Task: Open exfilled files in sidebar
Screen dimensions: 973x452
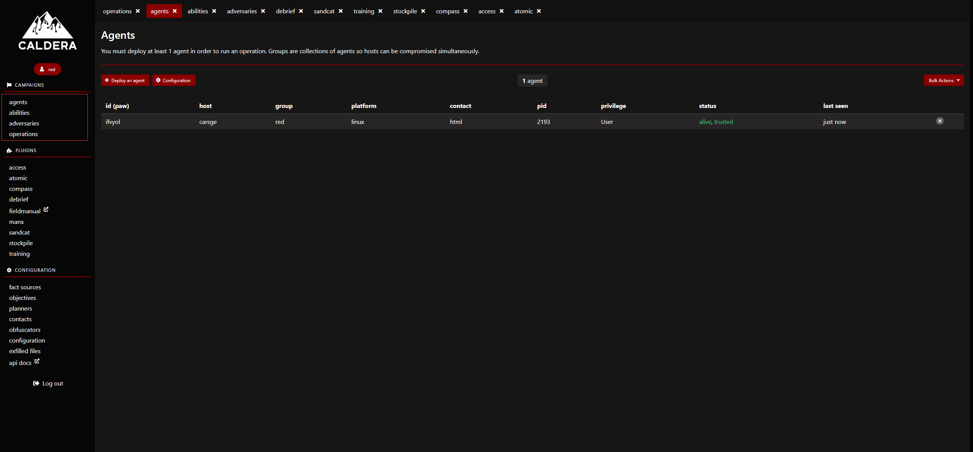Action: [x=25, y=351]
